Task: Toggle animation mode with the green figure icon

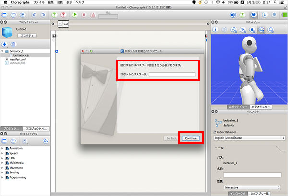Action: [x=242, y=15]
